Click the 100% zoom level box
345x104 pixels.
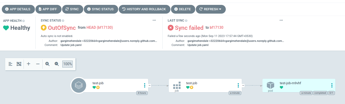[67, 64]
